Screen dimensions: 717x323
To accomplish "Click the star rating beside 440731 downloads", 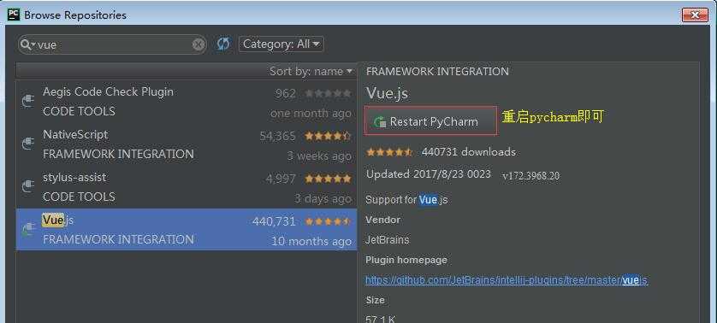I will [389, 152].
